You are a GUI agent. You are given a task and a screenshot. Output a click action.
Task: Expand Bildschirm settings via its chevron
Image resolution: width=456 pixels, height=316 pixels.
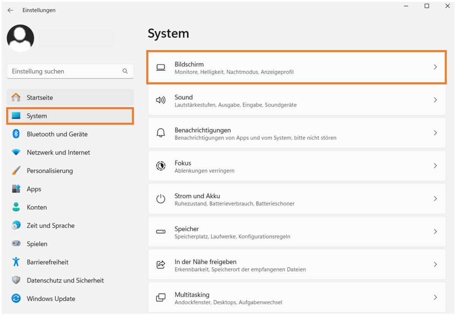[x=435, y=67]
